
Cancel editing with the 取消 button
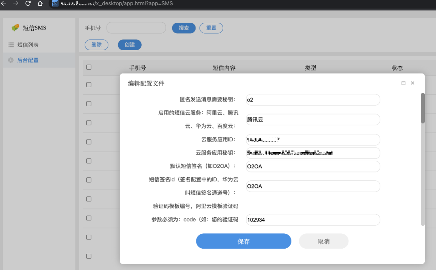point(324,241)
